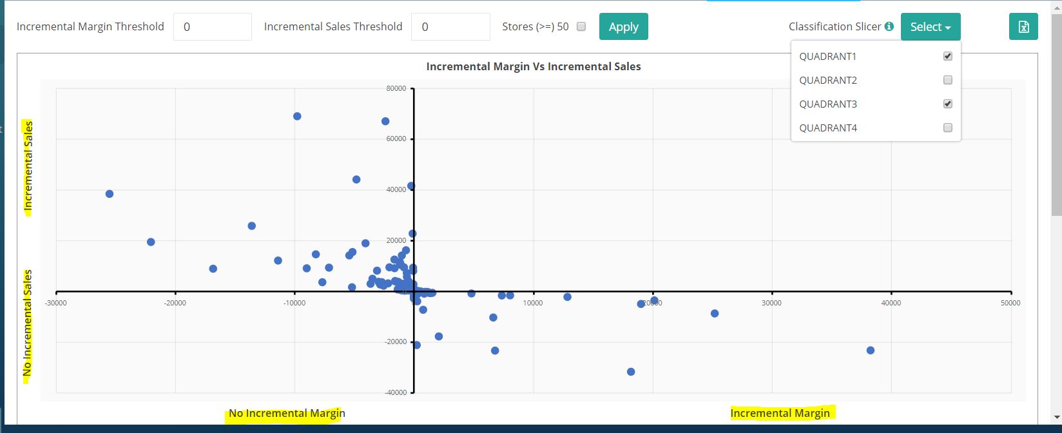This screenshot has width=1062, height=433.
Task: Choose the QUADRANT4 menu entry label
Action: click(x=828, y=128)
